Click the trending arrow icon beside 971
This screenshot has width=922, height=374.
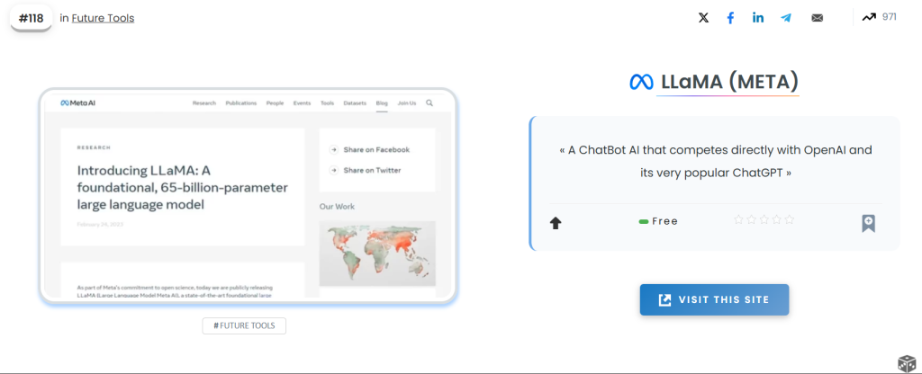point(869,17)
